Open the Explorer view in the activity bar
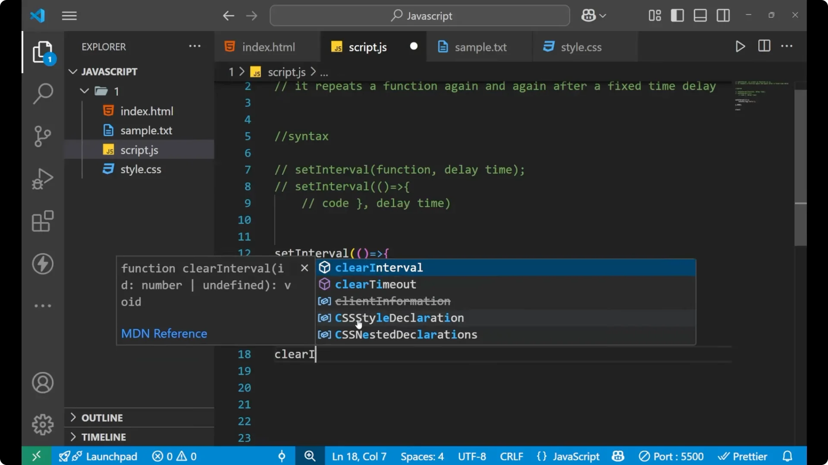Viewport: 828px width, 465px height. [x=43, y=52]
